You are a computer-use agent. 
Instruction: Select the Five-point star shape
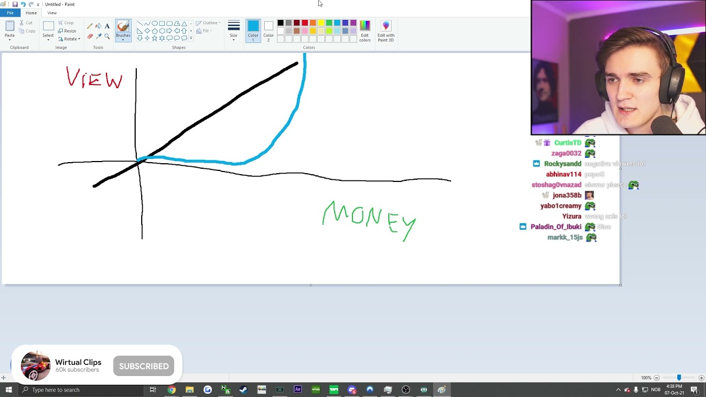154,38
